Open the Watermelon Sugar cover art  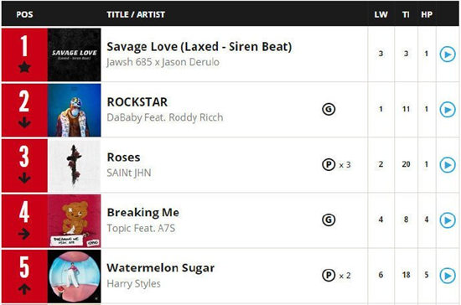(75, 277)
